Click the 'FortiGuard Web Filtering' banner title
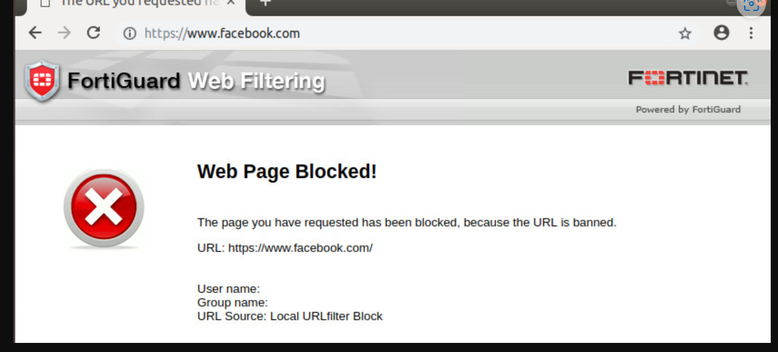 195,81
